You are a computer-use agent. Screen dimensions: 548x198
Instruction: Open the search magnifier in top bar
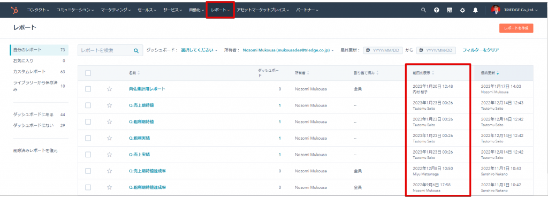click(x=424, y=10)
